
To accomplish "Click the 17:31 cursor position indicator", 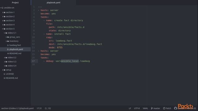I will (x=39, y=108).
